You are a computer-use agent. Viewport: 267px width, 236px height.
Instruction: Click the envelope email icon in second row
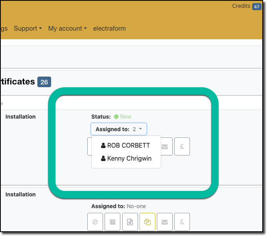(165, 222)
